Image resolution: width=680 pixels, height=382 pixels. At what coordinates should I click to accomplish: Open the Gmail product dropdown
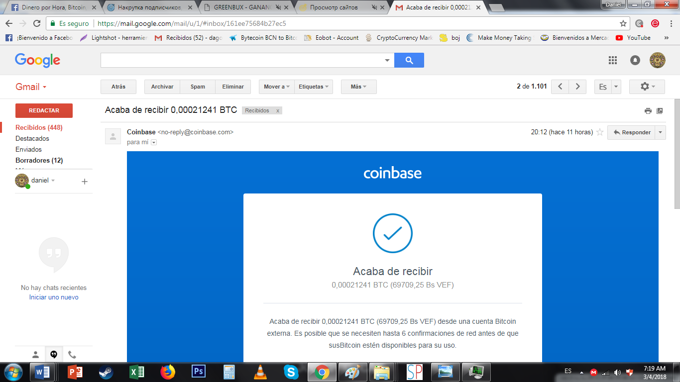[31, 87]
